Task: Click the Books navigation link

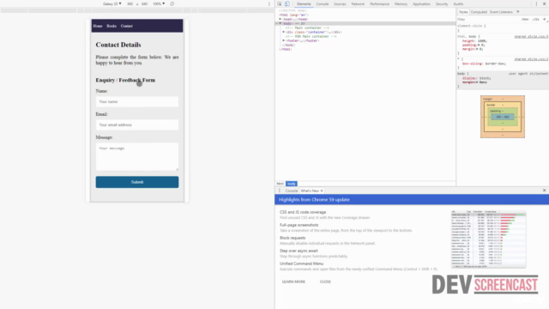Action: pyautogui.click(x=112, y=26)
